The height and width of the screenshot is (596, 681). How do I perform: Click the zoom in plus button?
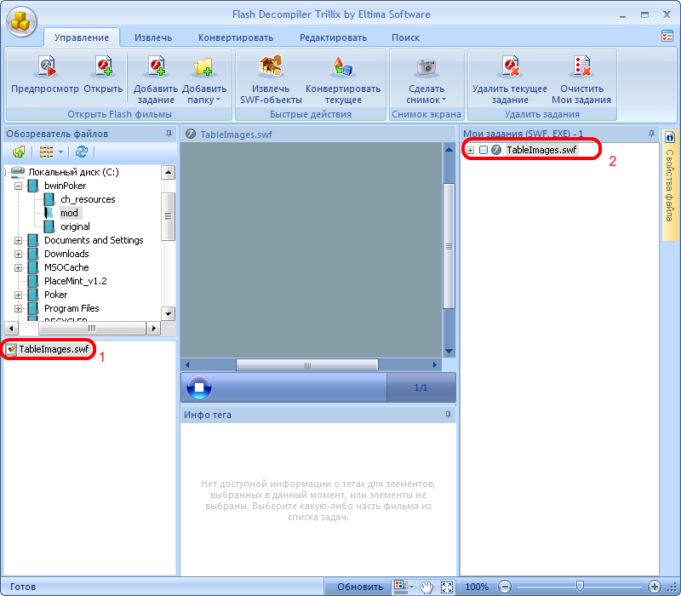pyautogui.click(x=654, y=587)
